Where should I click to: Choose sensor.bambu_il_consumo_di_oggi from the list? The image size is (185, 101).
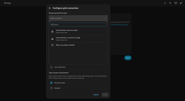(x=78, y=39)
